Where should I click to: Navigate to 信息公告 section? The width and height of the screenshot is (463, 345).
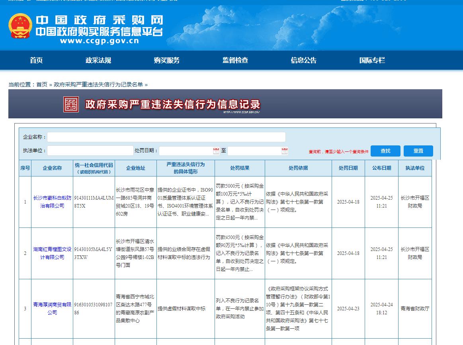tap(304, 61)
